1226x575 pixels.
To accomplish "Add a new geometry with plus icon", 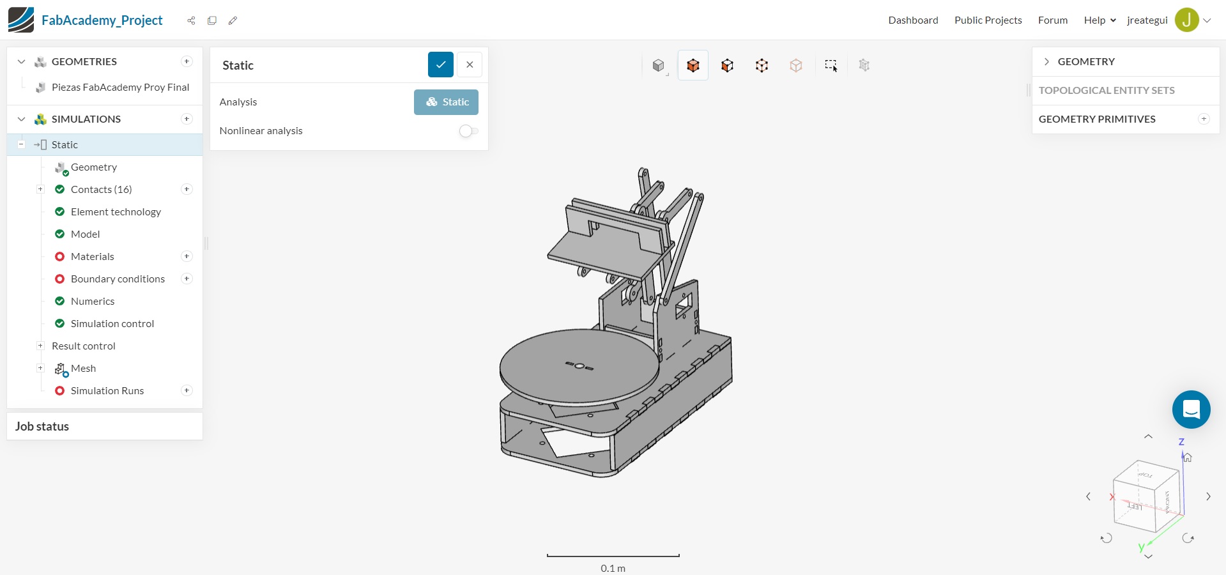I will click(x=187, y=61).
